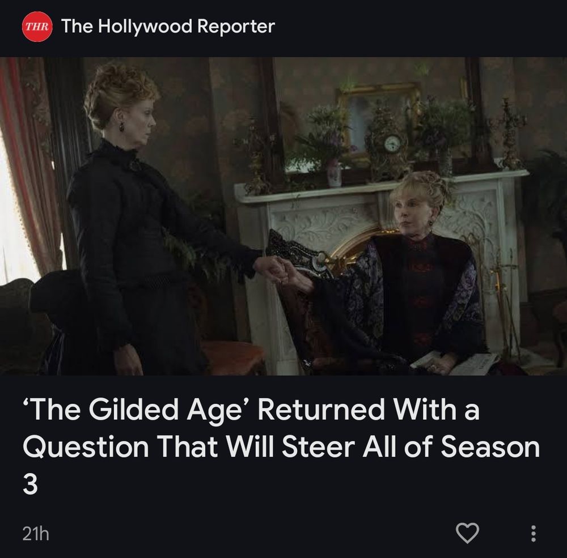Tap the mantel clock in the article photo

[391, 144]
